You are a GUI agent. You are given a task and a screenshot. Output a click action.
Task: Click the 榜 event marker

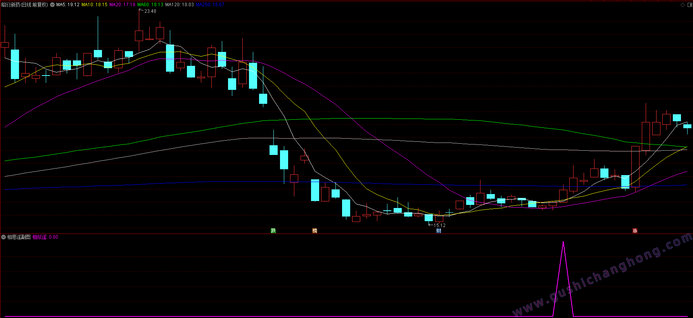pos(315,230)
